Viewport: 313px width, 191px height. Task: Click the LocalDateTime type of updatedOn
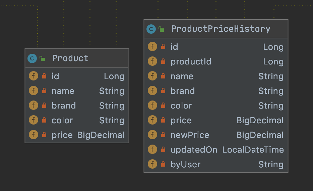(x=253, y=150)
